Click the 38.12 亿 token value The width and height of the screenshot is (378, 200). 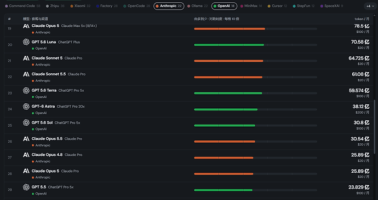(x=361, y=107)
